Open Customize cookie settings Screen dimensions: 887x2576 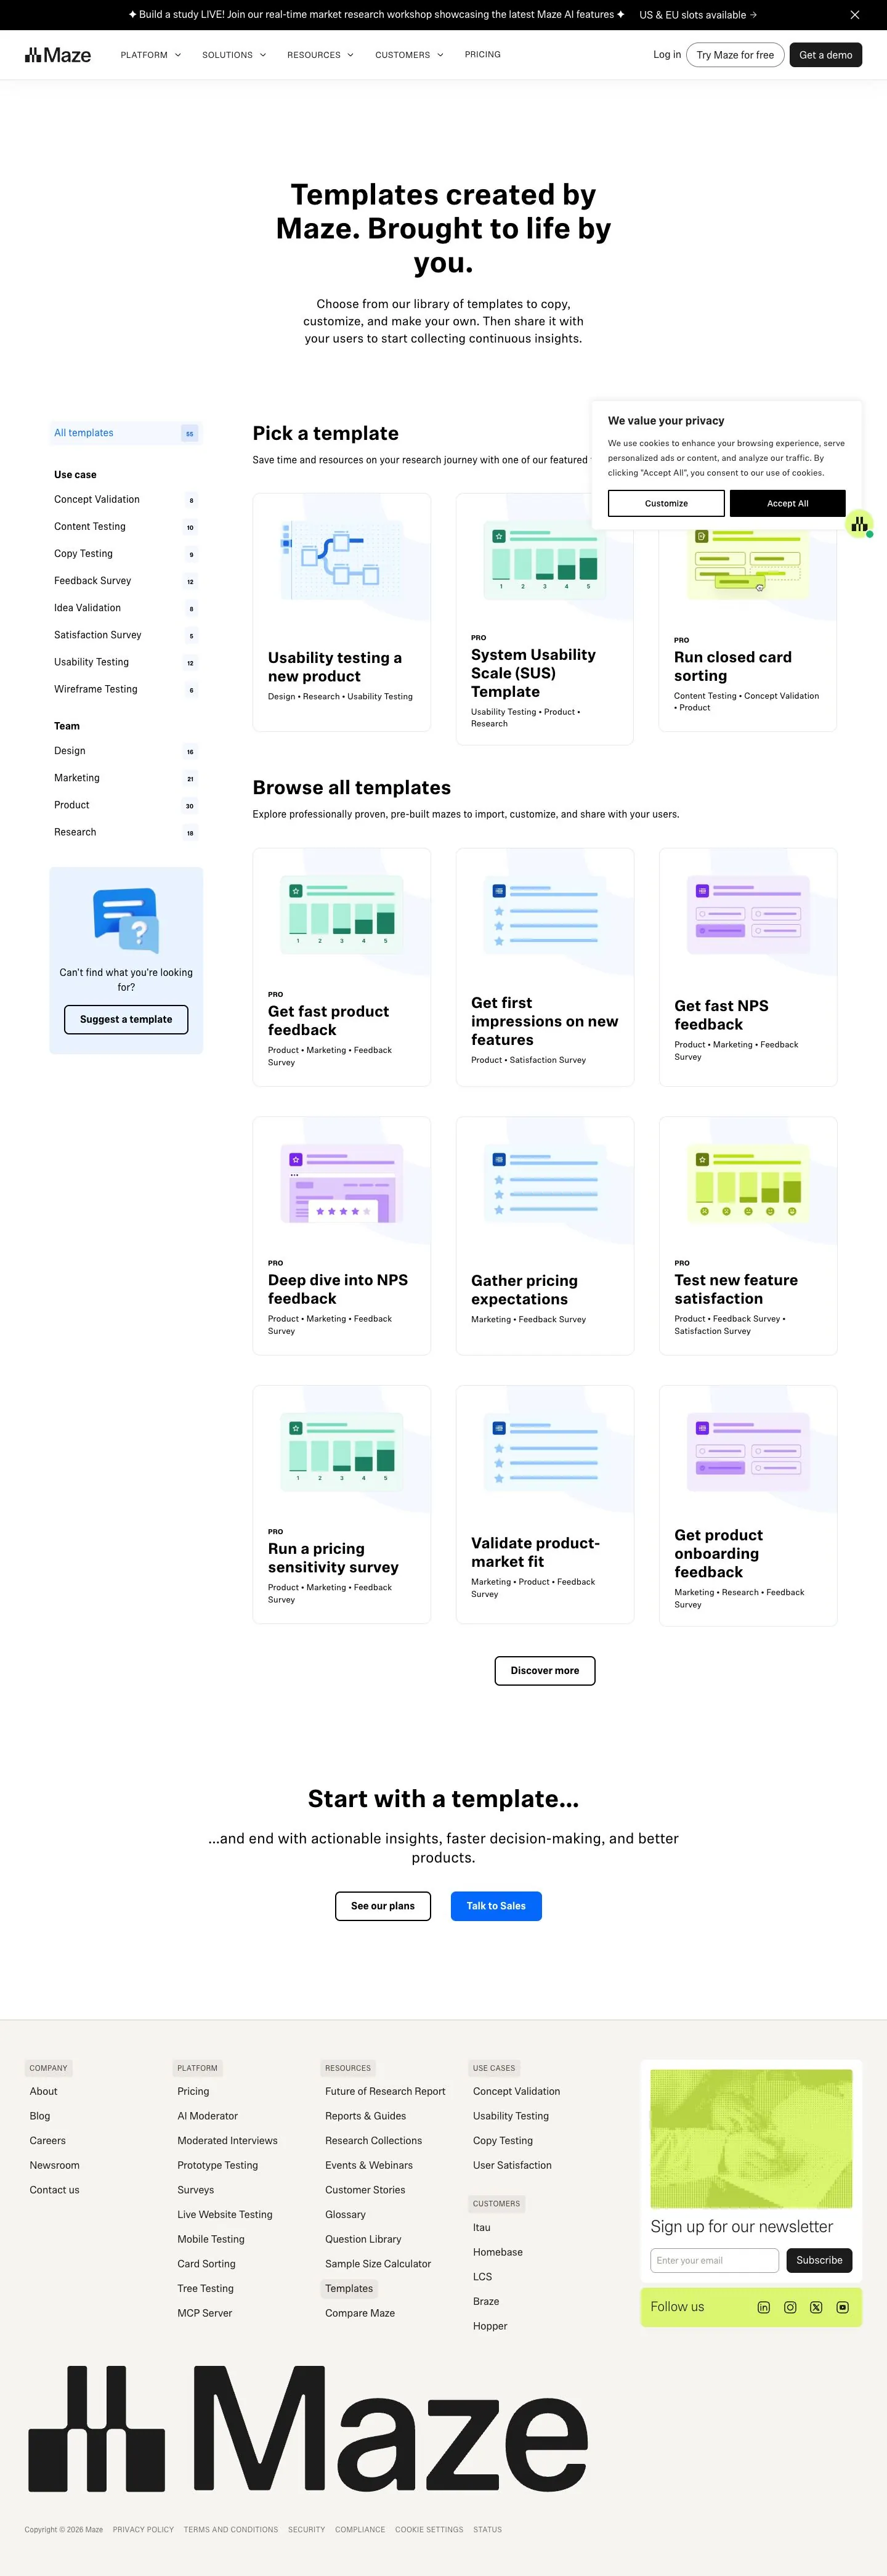(666, 503)
